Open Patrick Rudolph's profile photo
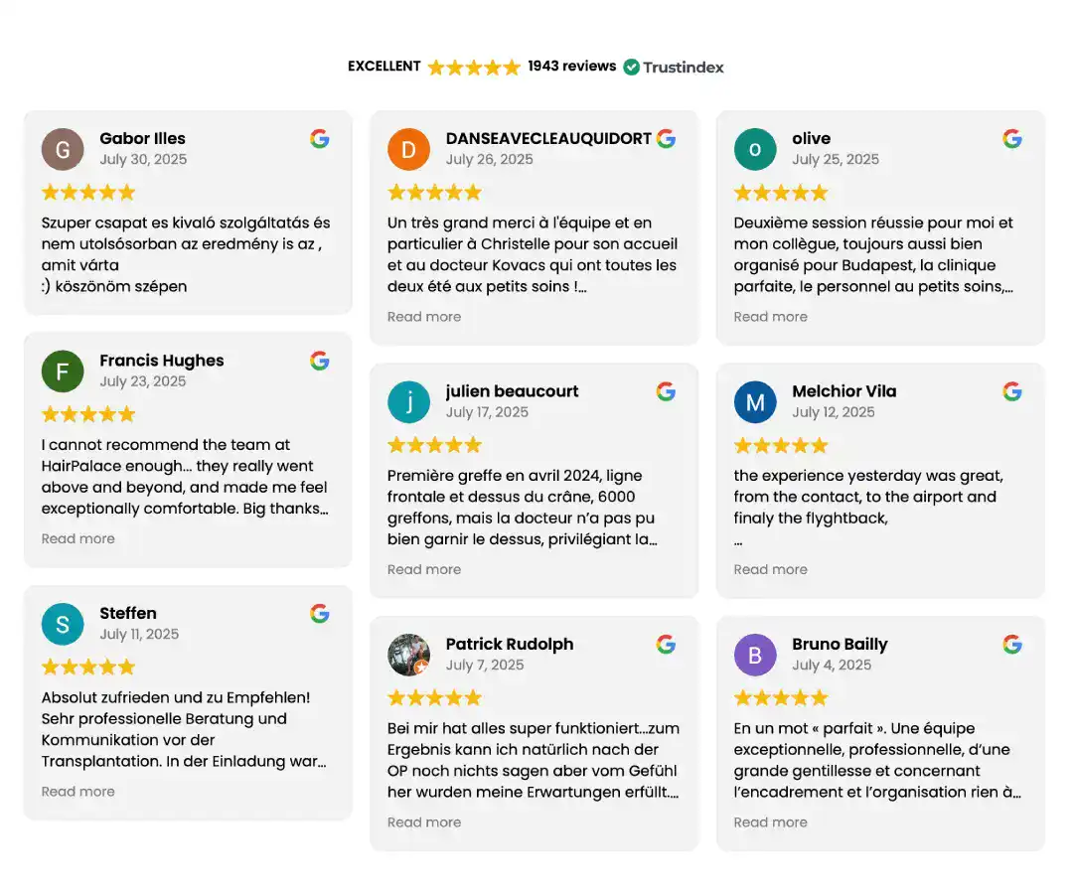This screenshot has height=894, width=1073. [x=408, y=655]
